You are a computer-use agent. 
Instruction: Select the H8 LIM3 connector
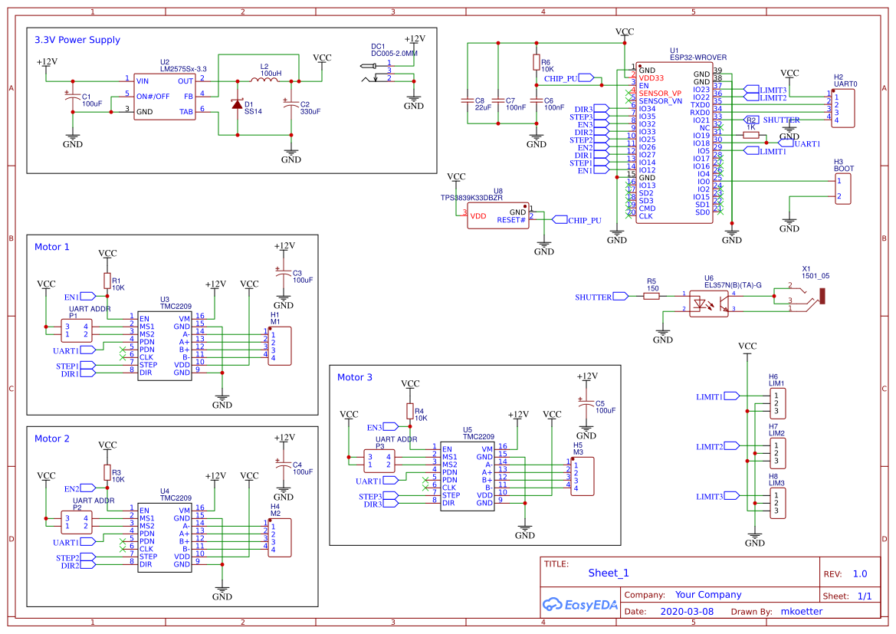[776, 503]
